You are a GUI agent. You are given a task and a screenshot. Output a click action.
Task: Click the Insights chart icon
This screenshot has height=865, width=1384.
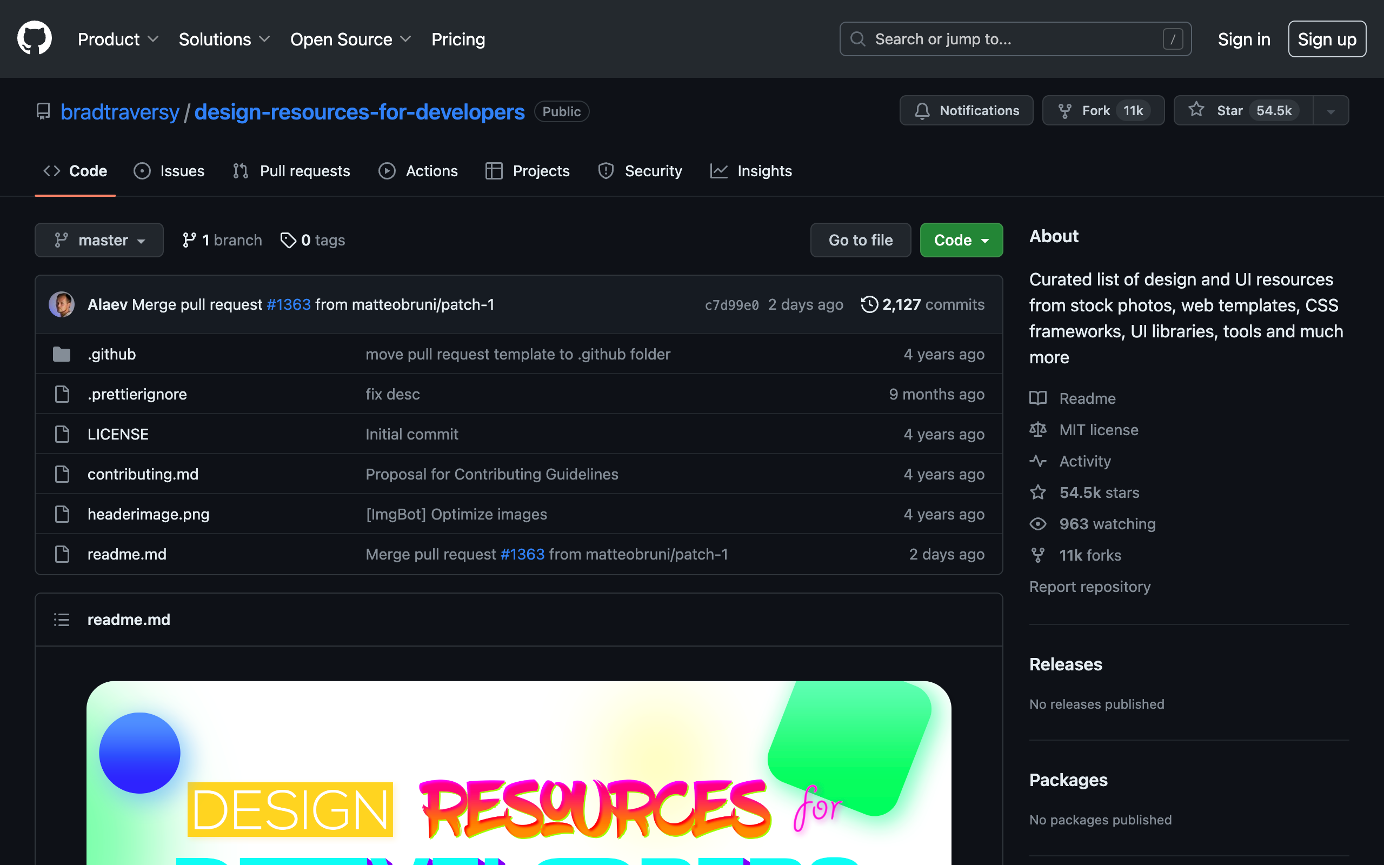click(x=721, y=170)
